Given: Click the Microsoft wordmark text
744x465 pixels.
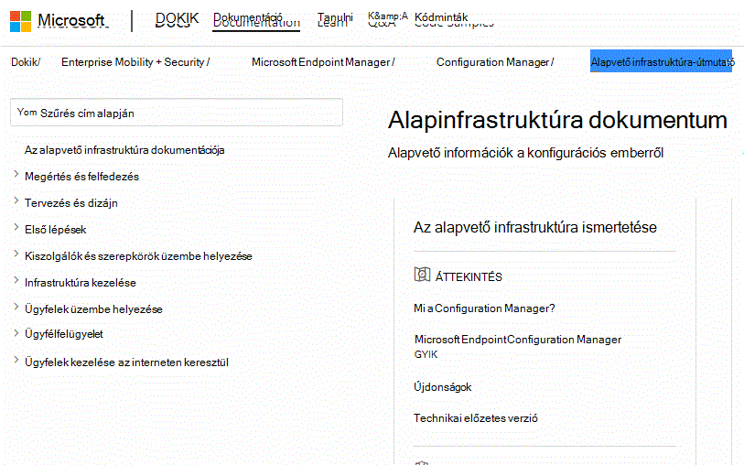Looking at the screenshot, I should [72, 20].
